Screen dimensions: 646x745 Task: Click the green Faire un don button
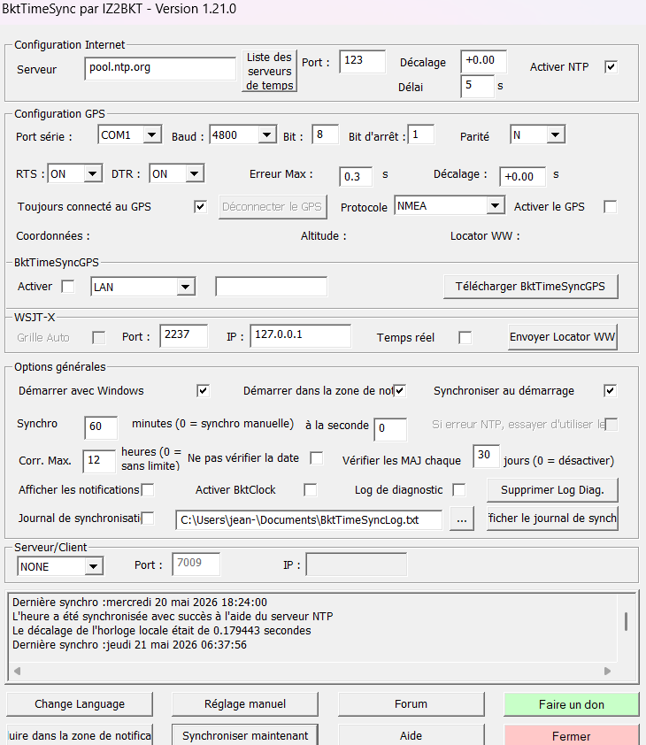(572, 704)
